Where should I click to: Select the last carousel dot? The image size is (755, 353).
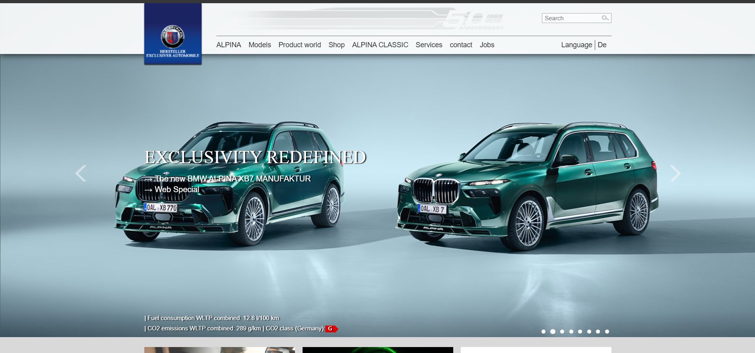(x=607, y=332)
